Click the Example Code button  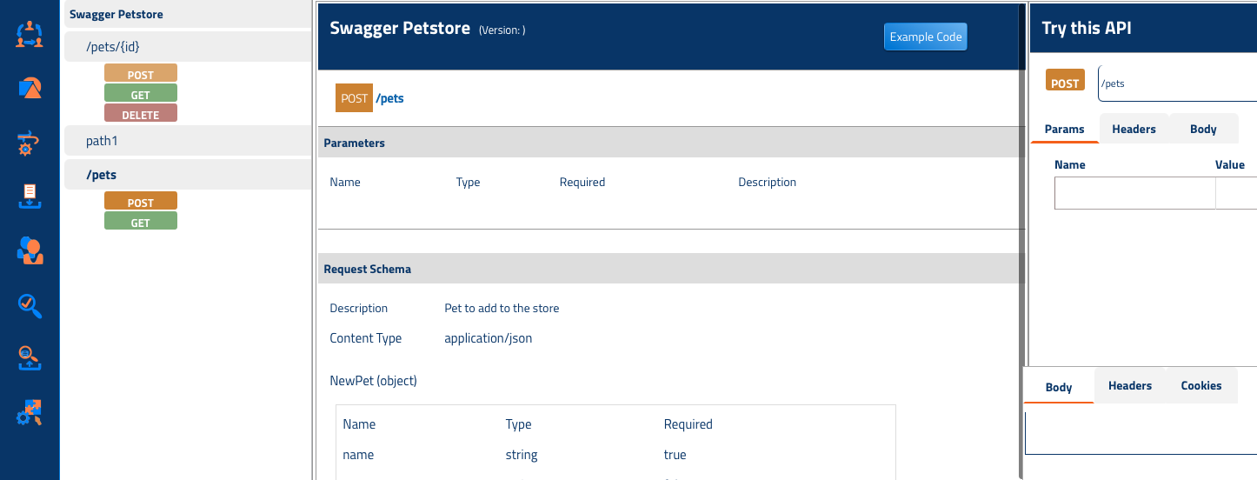926,37
